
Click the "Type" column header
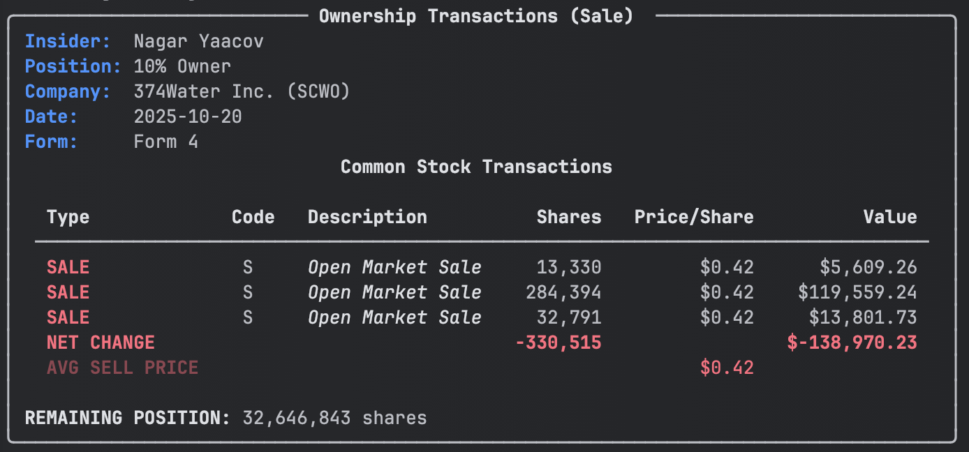click(68, 217)
